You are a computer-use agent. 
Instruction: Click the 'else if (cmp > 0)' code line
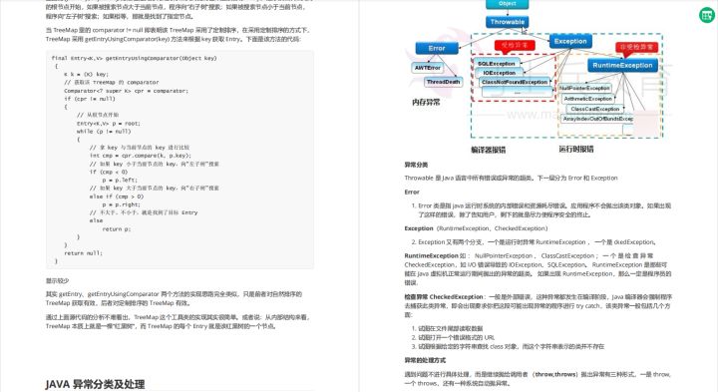click(117, 196)
